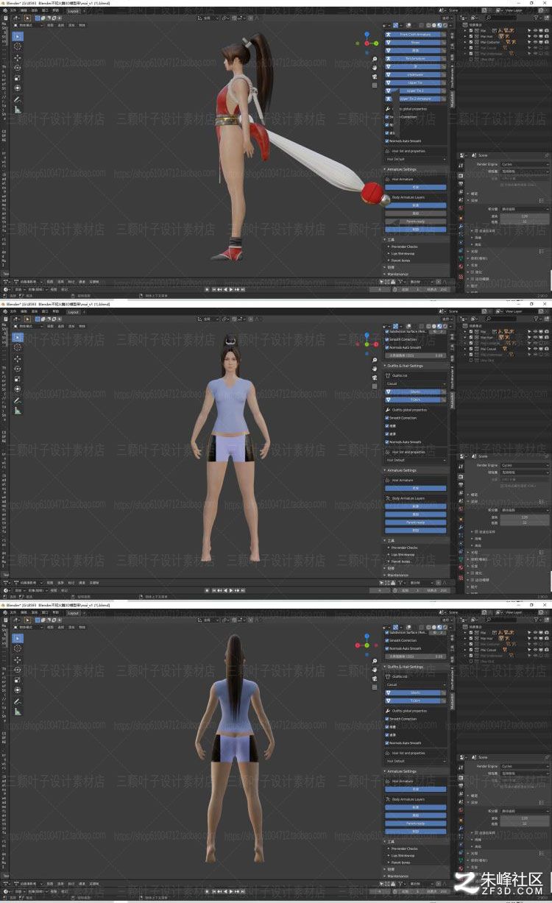Adjust auto smooth angle slider in back-view window
552x903 pixels.
[416, 656]
